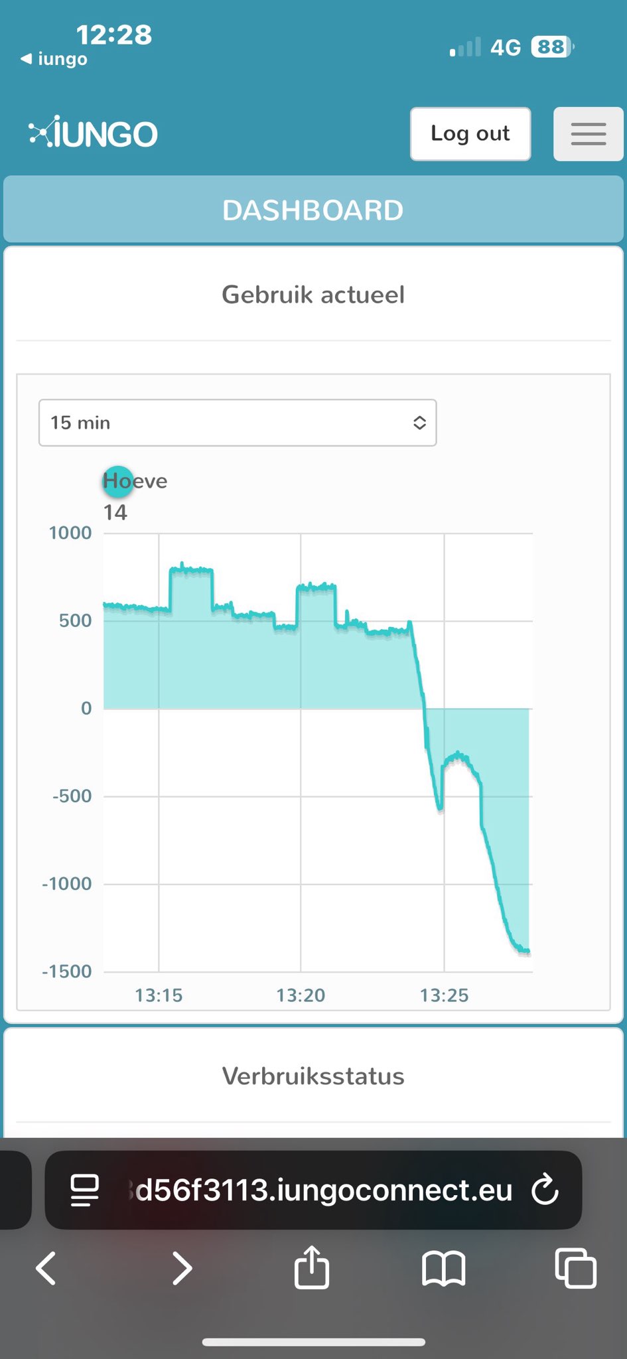The height and width of the screenshot is (1359, 627).
Task: Tap the Safari forward arrow
Action: point(182,1268)
